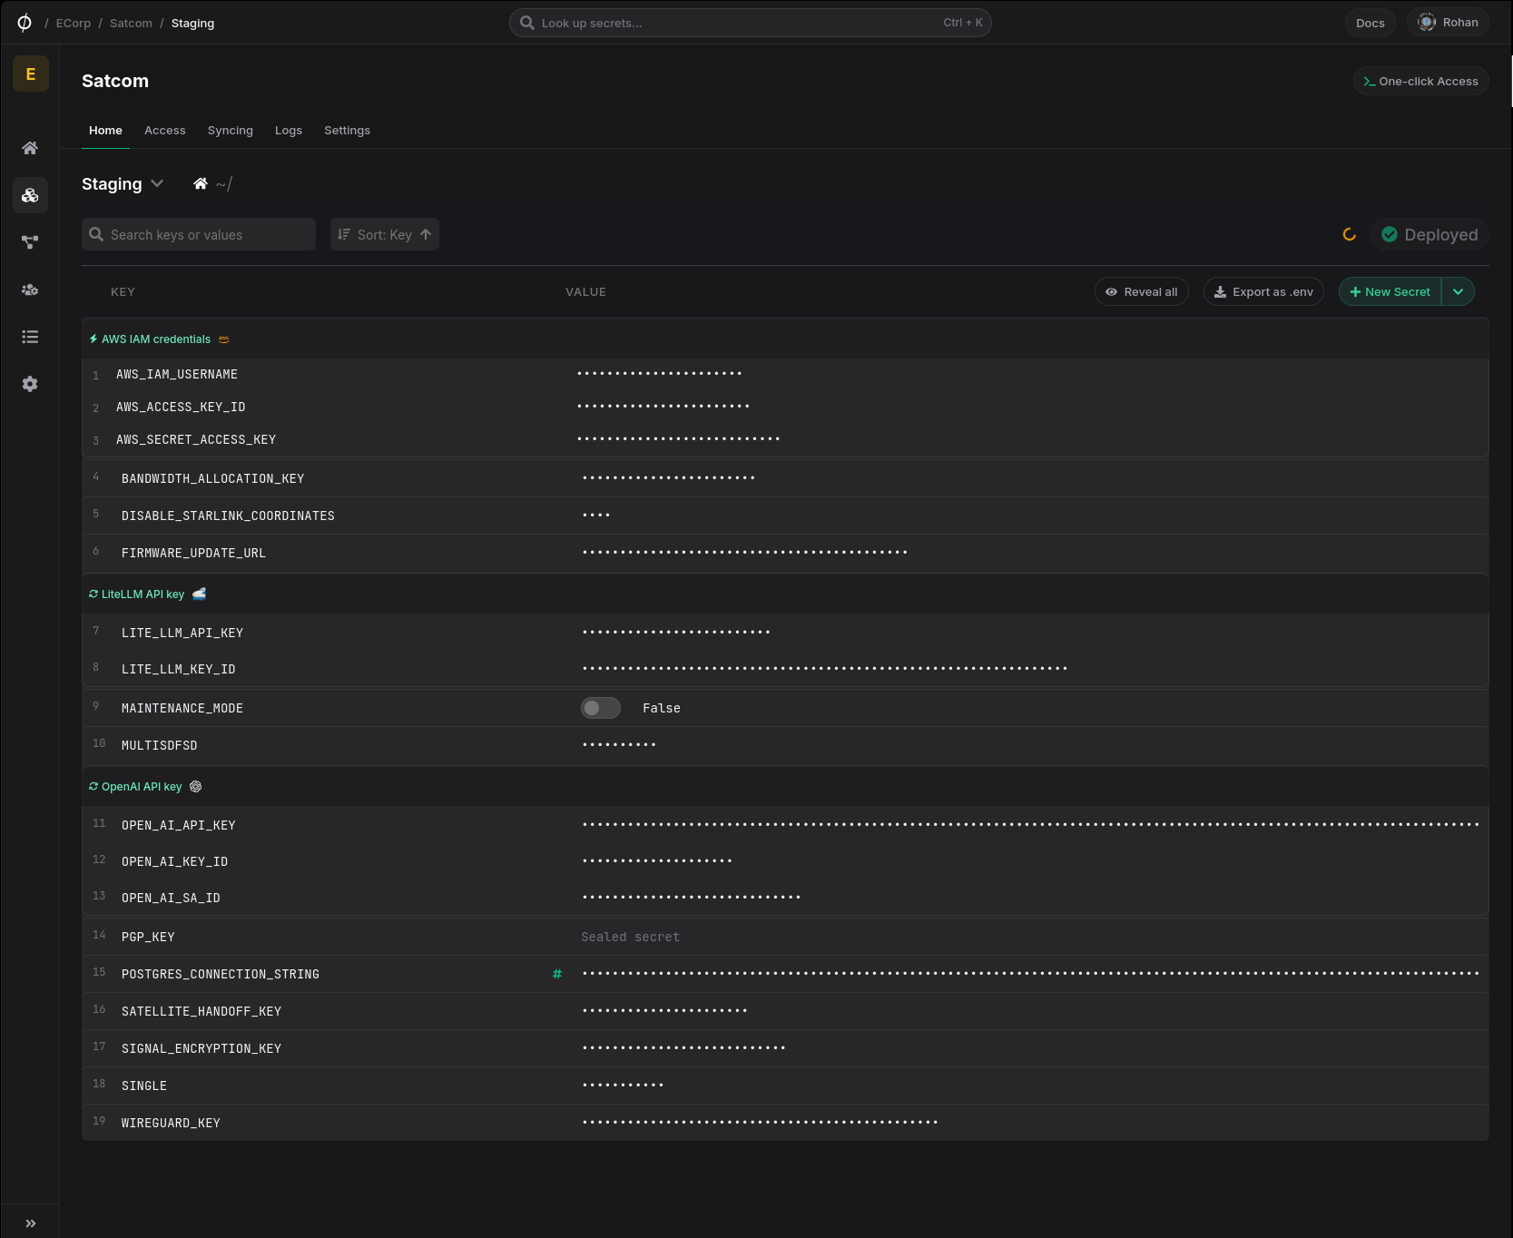1513x1238 pixels.
Task: Click the masked value of LITE_LLM_KEY_ID
Action: click(825, 669)
